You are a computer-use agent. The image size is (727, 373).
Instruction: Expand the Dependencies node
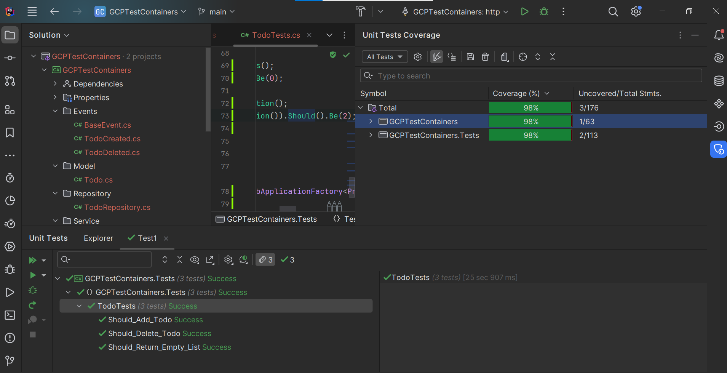(55, 84)
